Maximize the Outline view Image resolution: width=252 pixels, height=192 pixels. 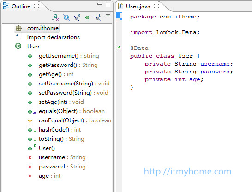pos(108,5)
